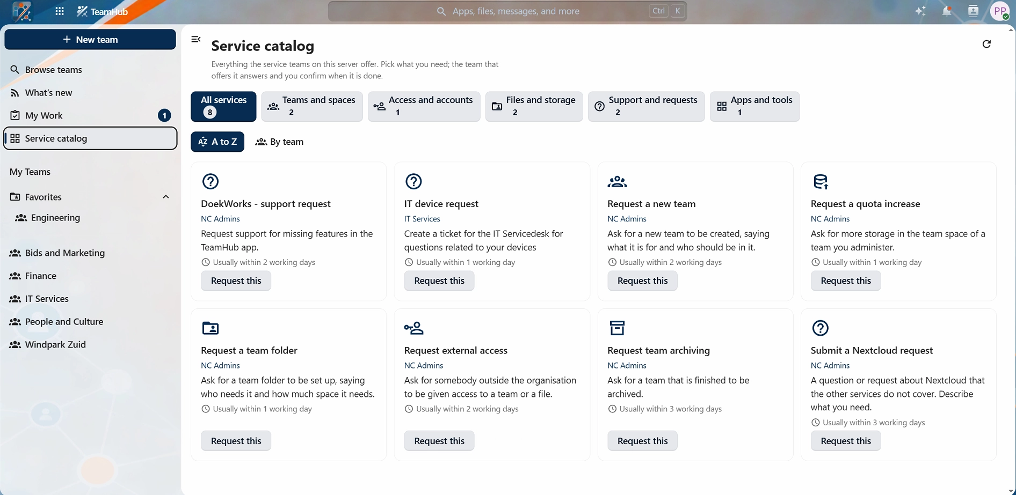The height and width of the screenshot is (495, 1016).
Task: Open What's new in sidebar
Action: 90,93
